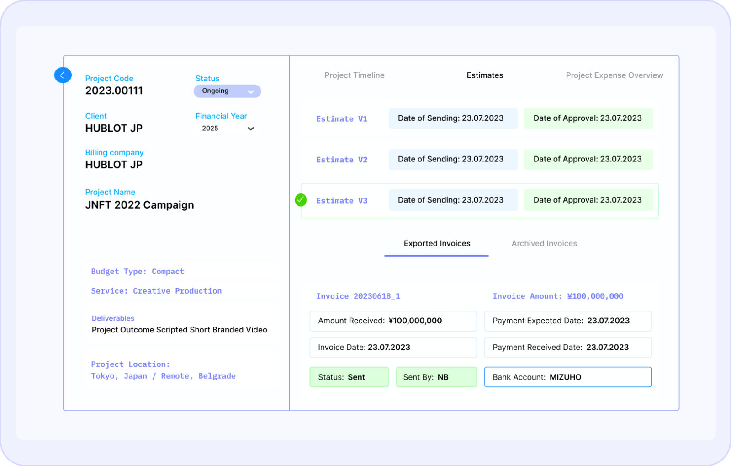Click project name JNFT 2022 Campaign
The width and height of the screenshot is (731, 466).
140,205
